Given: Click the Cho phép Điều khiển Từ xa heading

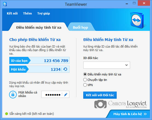Looking at the screenshot, I should (35, 40).
